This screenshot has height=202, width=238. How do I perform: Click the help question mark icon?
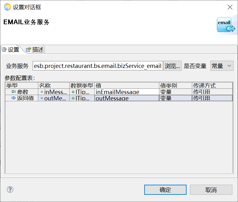tap(10, 189)
